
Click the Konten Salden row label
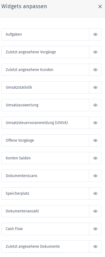(x=18, y=158)
